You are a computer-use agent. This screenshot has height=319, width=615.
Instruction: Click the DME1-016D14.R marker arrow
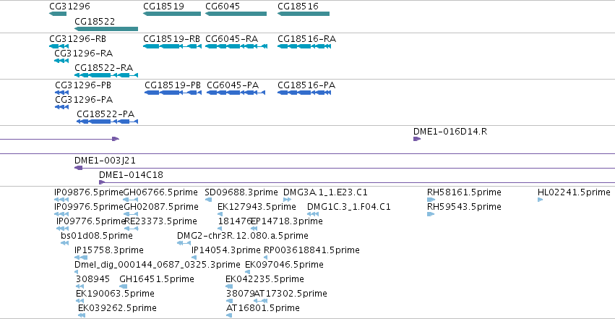pos(417,139)
